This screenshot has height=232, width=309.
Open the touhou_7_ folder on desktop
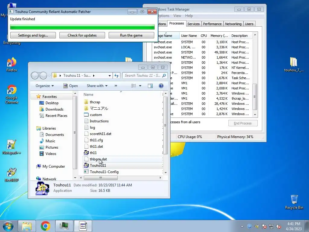294,65
